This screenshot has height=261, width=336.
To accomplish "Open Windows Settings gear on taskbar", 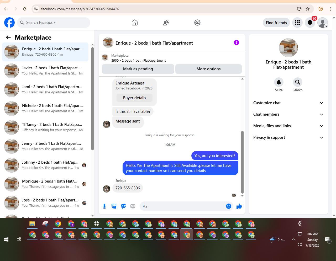I will coord(97,224).
